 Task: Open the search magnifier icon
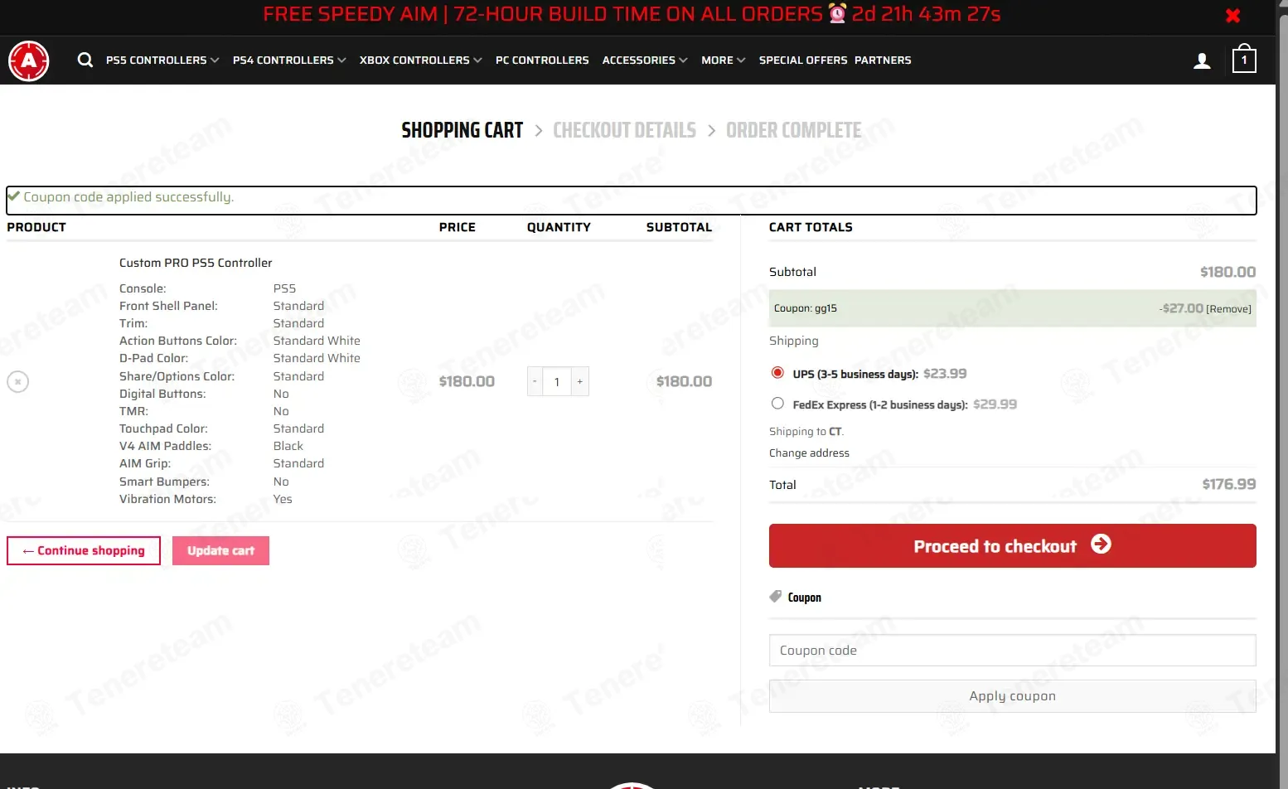point(85,60)
